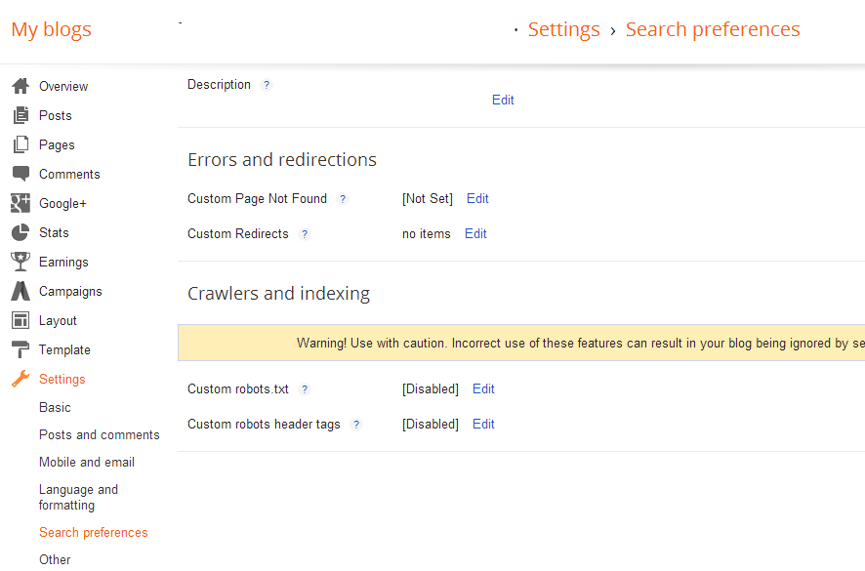The width and height of the screenshot is (865, 571).
Task: Open Mobile and email settings
Action: pos(87,463)
